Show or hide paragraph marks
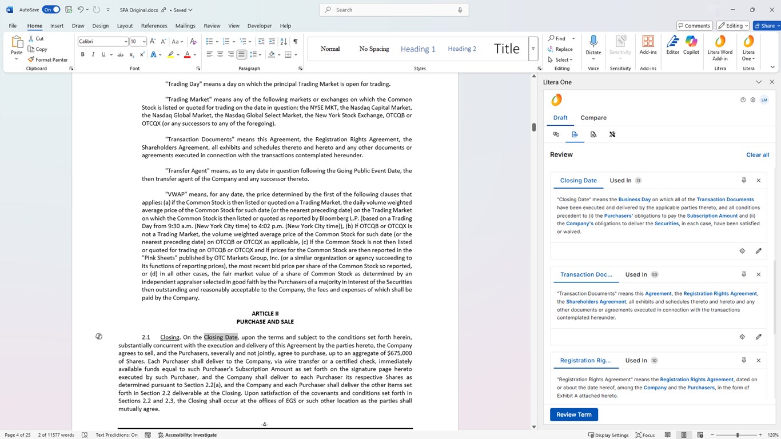 pyautogui.click(x=295, y=42)
